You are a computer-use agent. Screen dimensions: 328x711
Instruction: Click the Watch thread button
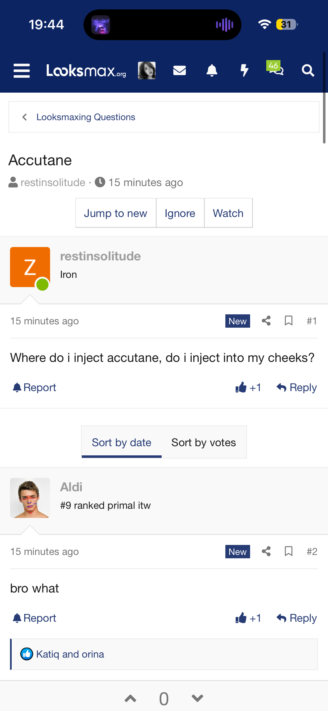[x=228, y=213]
